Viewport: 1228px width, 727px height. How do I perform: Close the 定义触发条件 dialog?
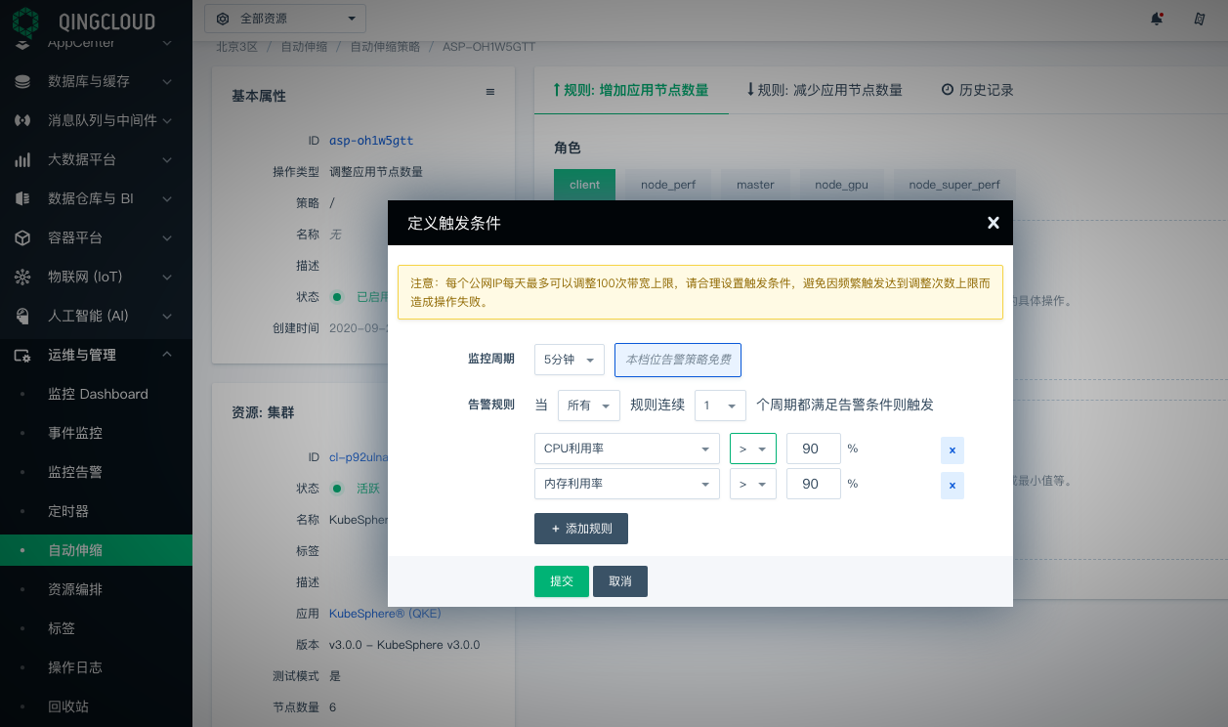(x=993, y=223)
